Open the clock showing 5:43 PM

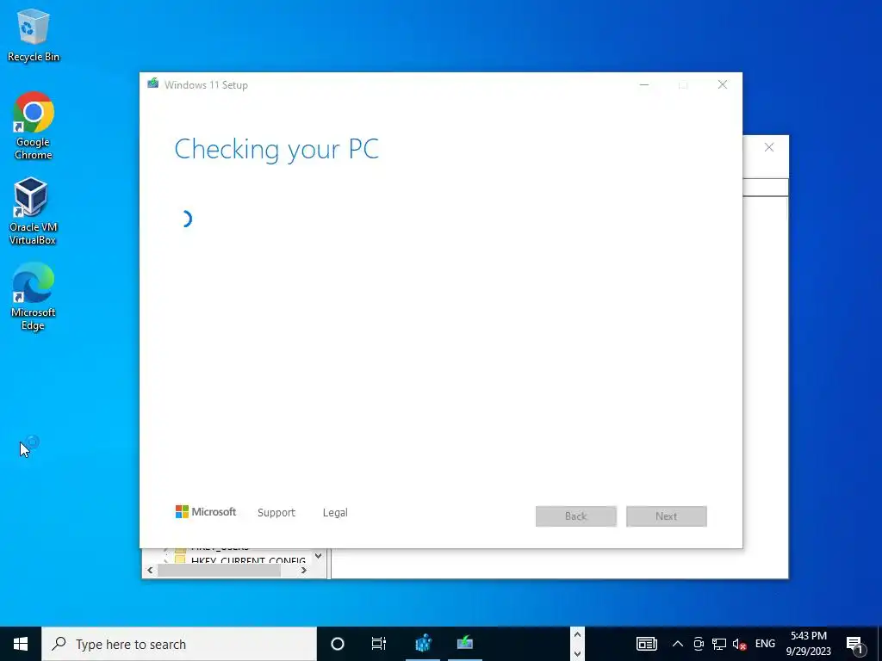[808, 644]
